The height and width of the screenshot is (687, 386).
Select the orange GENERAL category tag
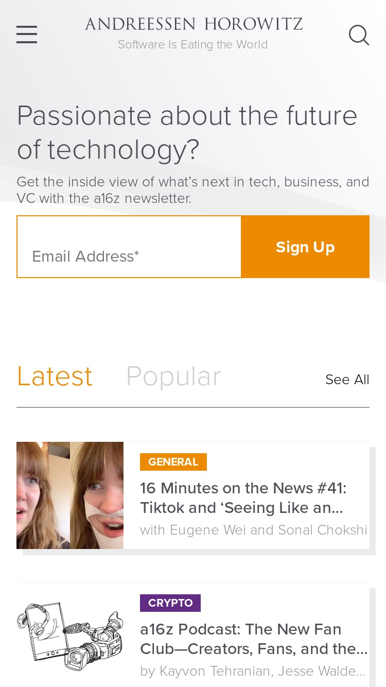[173, 462]
